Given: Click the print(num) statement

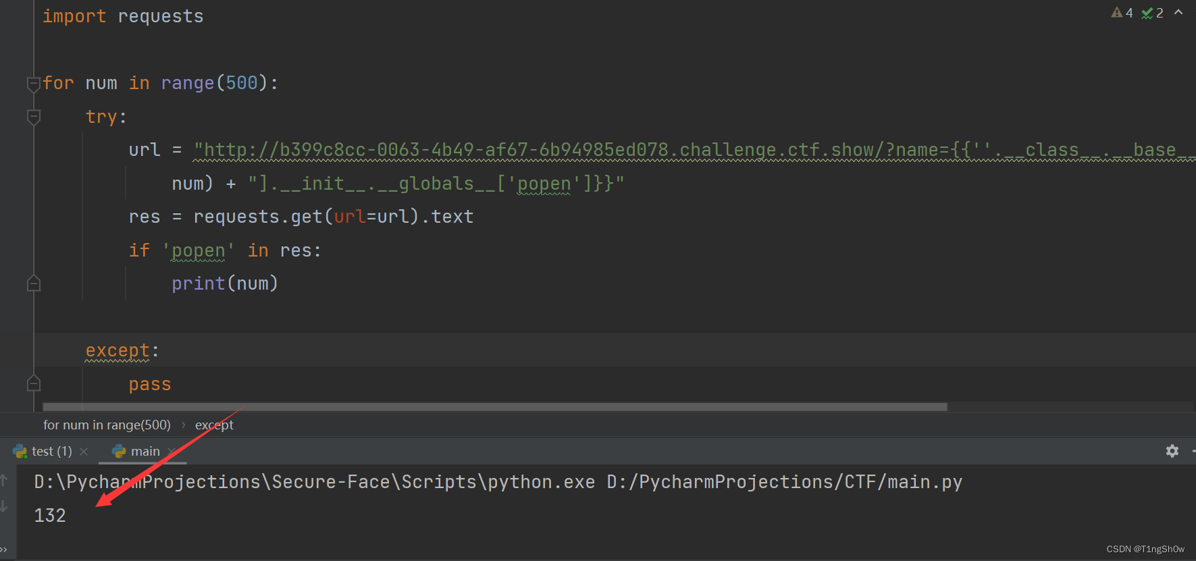Looking at the screenshot, I should tap(225, 284).
